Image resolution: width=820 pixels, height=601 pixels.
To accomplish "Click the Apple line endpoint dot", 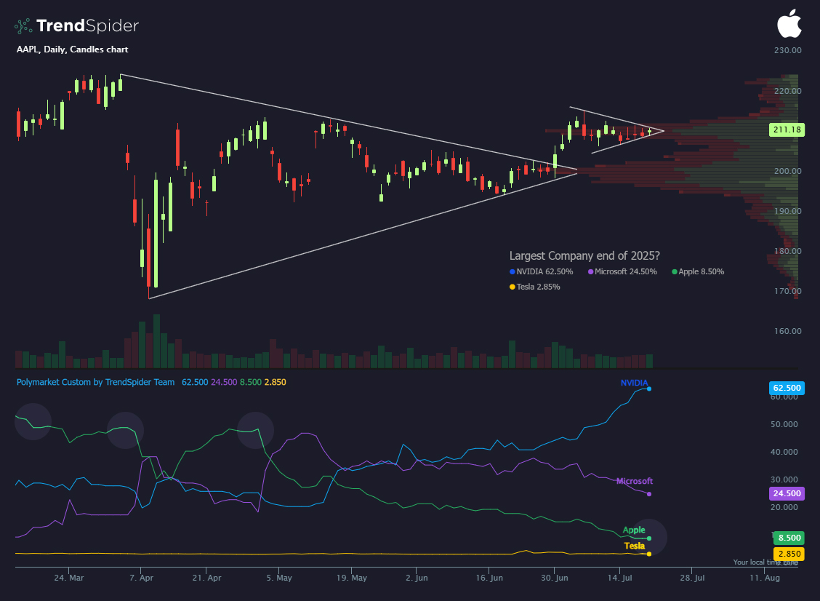I will (x=649, y=538).
